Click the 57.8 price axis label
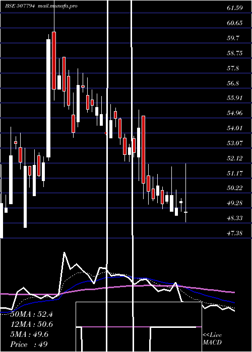This screenshot has width=252, height=352. 233,68
